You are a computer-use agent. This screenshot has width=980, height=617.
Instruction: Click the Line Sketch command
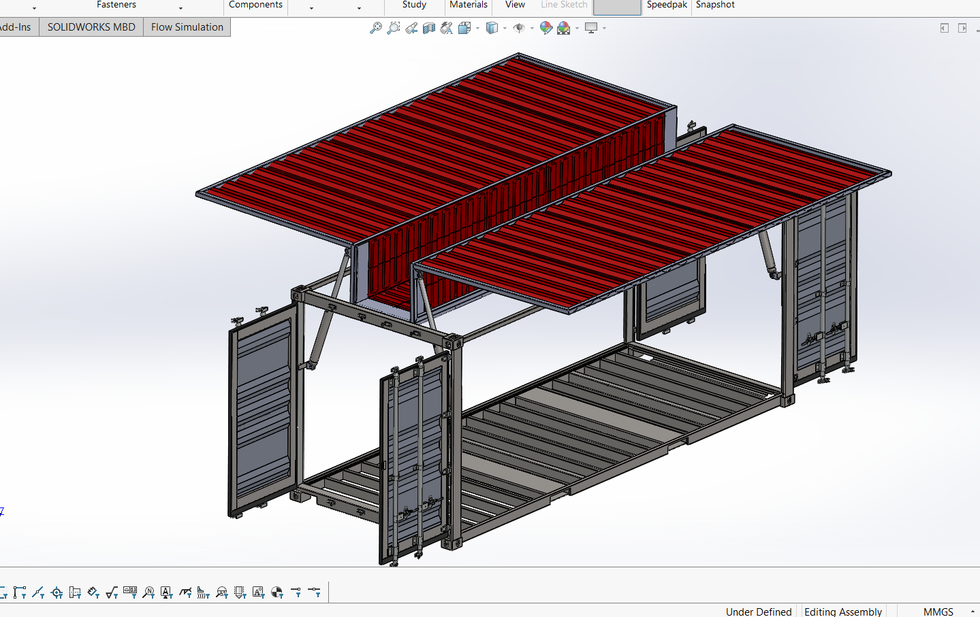(564, 5)
